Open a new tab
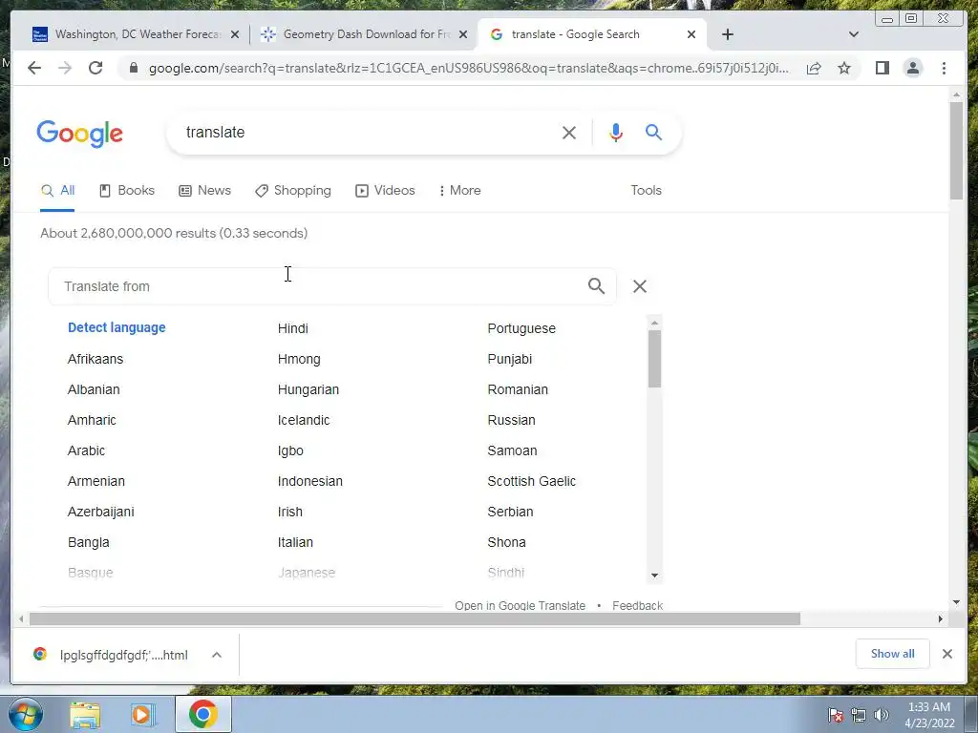978x733 pixels. click(727, 34)
